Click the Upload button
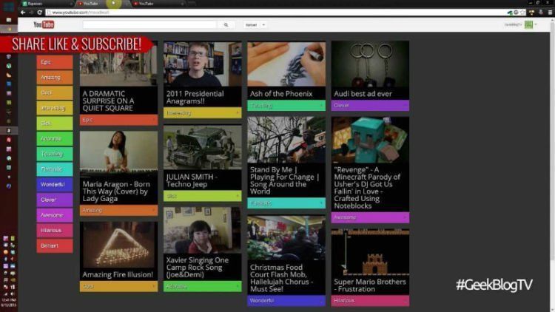 coord(252,24)
